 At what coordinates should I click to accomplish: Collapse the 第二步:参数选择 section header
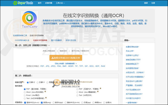66,76
